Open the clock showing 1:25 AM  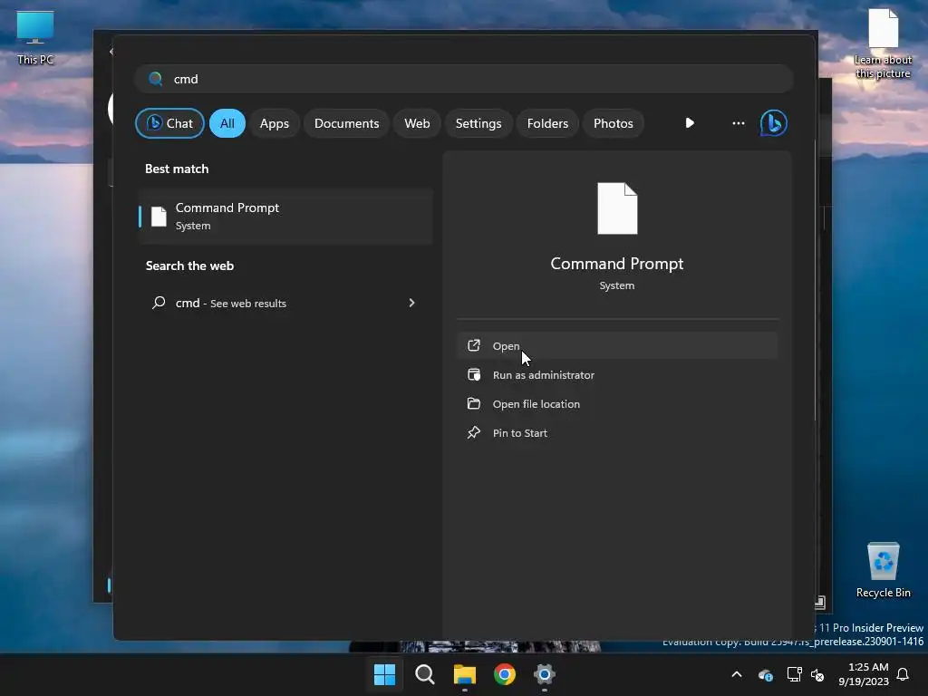(864, 674)
